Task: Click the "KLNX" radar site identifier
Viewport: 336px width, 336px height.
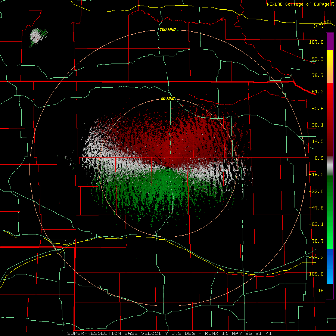Action: [x=212, y=333]
